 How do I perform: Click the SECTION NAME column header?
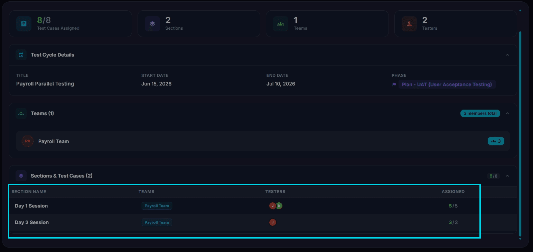(29, 192)
